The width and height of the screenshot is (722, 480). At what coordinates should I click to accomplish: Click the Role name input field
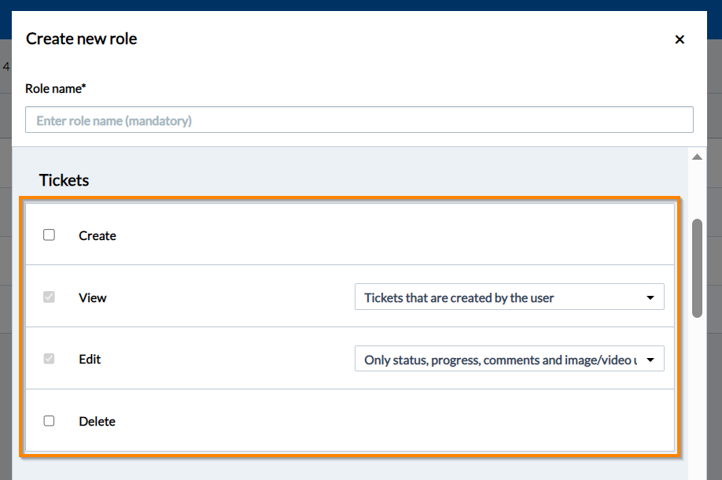tap(359, 119)
